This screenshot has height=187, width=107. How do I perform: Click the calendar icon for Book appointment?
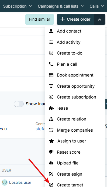[51, 75]
